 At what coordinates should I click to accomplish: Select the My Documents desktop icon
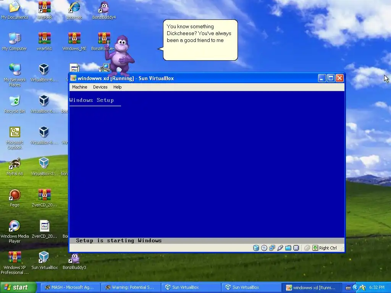[15, 10]
